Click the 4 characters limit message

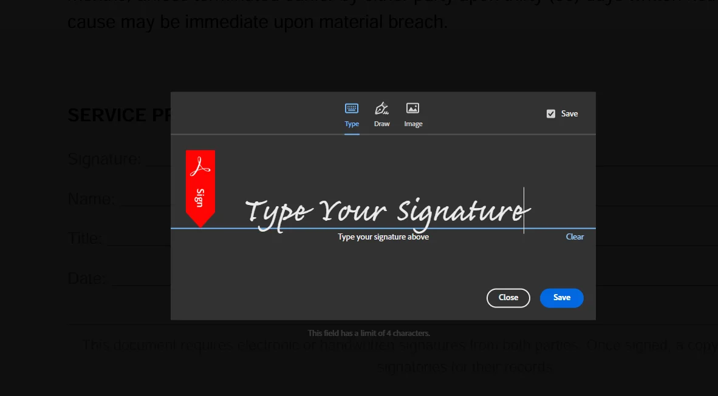point(369,334)
